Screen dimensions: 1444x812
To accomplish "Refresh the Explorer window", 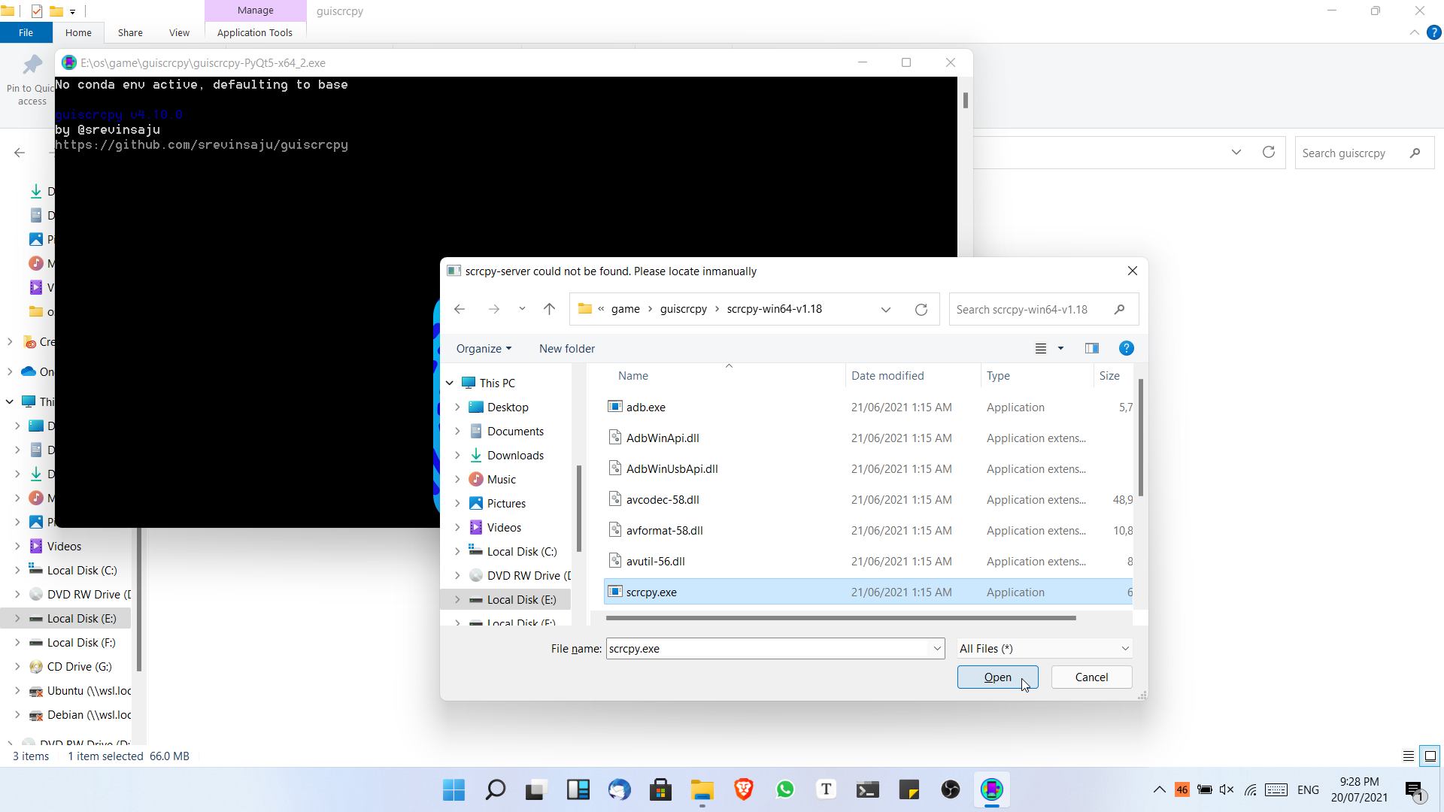I will click(x=1269, y=153).
